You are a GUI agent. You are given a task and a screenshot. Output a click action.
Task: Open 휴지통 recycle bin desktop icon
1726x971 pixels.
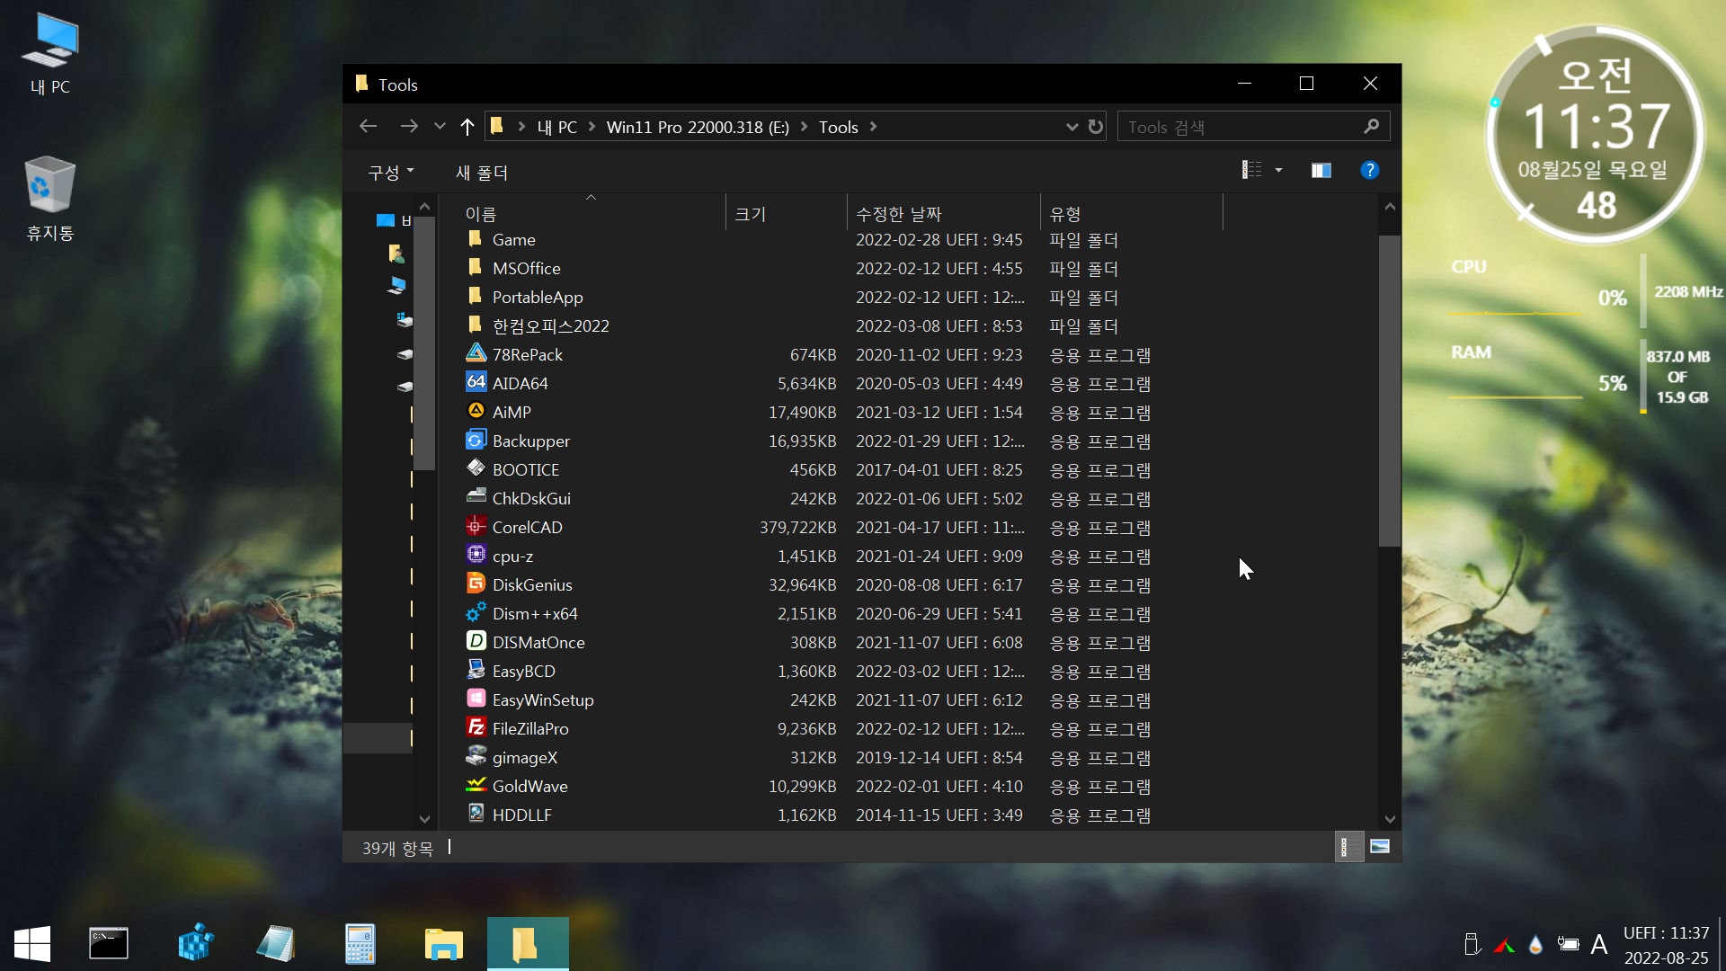click(50, 199)
